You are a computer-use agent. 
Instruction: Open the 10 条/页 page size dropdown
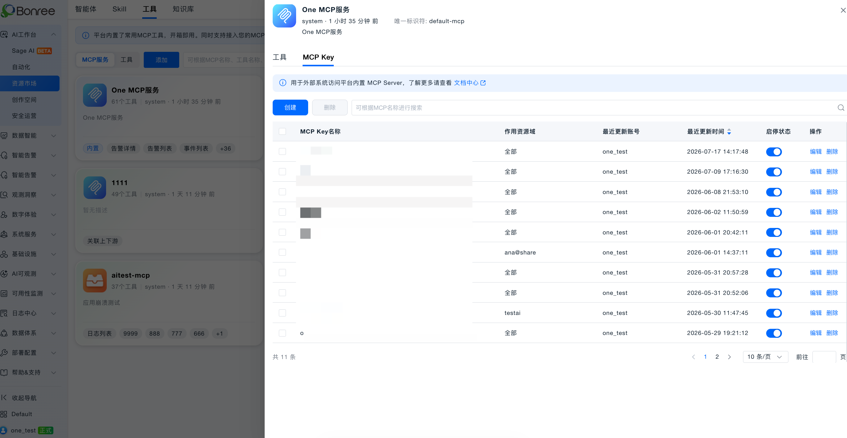click(x=765, y=357)
